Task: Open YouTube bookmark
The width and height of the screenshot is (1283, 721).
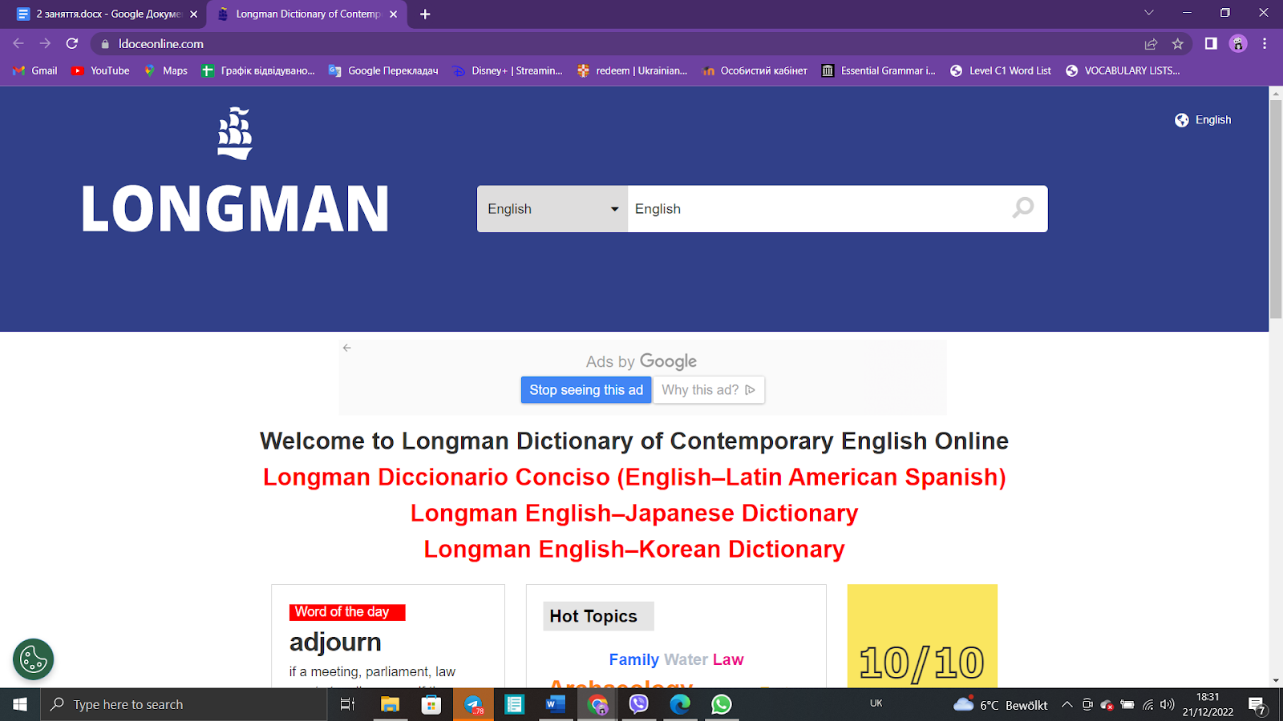Action: 100,70
